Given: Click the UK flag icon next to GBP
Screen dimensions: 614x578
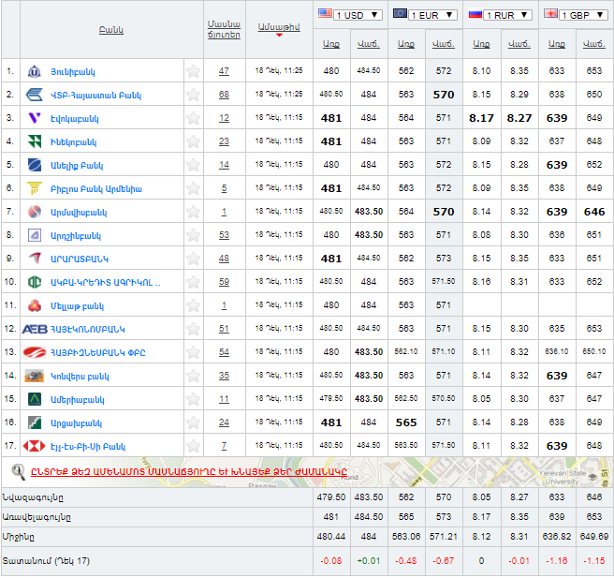Looking at the screenshot, I should click(550, 14).
